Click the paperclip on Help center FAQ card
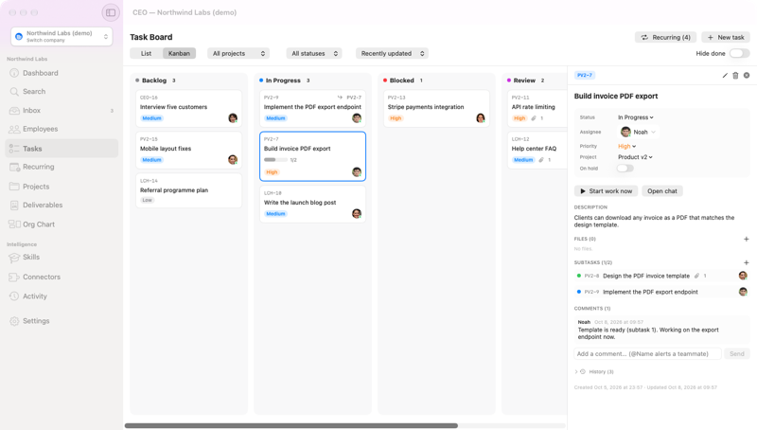 point(541,160)
